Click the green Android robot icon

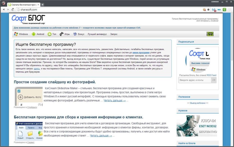click(34, 34)
